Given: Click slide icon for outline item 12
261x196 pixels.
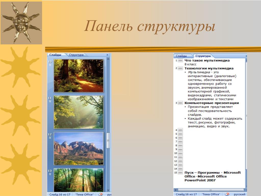Looking at the screenshot, I should [180, 161].
